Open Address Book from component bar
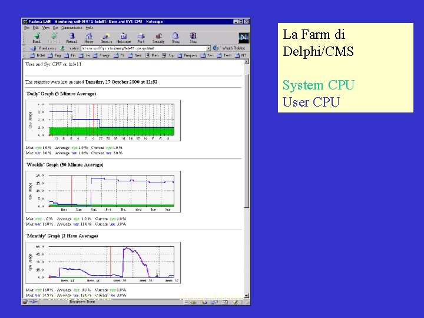The width and height of the screenshot is (424, 318). [x=225, y=302]
